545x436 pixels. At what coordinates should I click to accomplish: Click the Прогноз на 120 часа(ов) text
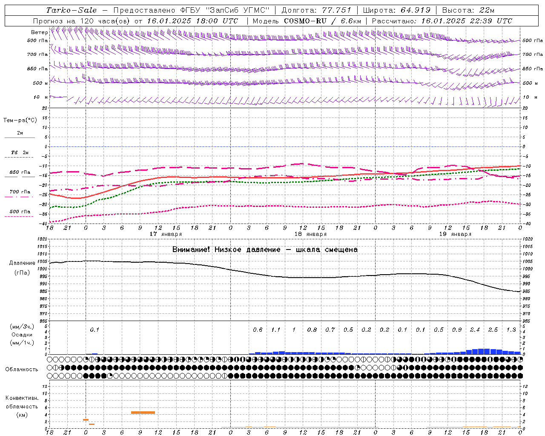82,21
